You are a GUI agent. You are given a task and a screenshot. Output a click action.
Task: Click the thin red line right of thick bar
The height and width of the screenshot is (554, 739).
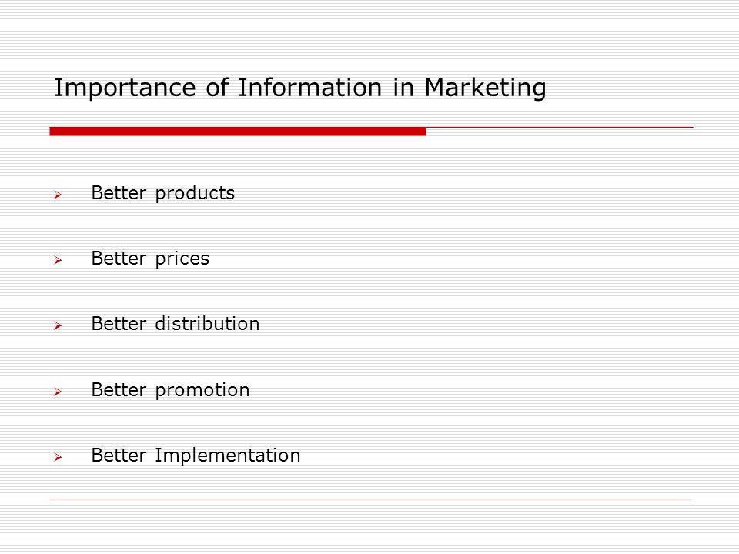coord(560,127)
